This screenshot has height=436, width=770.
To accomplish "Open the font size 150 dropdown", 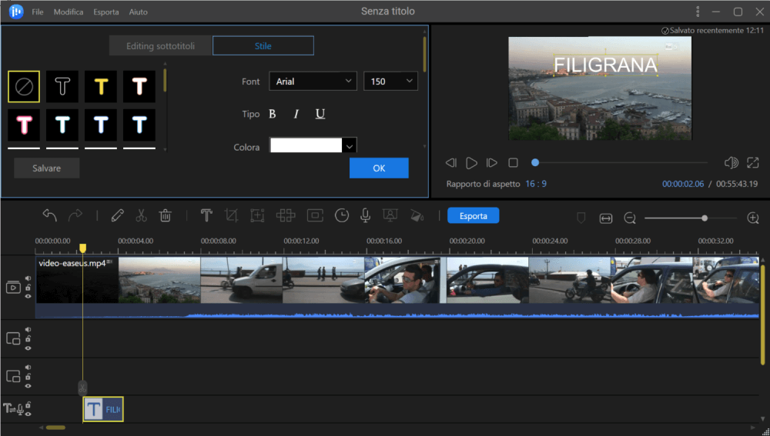I will [391, 82].
